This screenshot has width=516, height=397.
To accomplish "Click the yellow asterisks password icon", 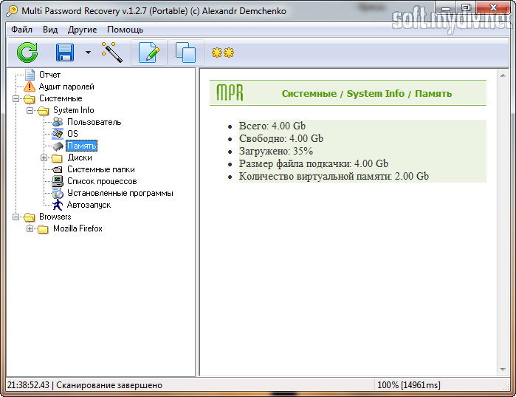I will point(223,52).
